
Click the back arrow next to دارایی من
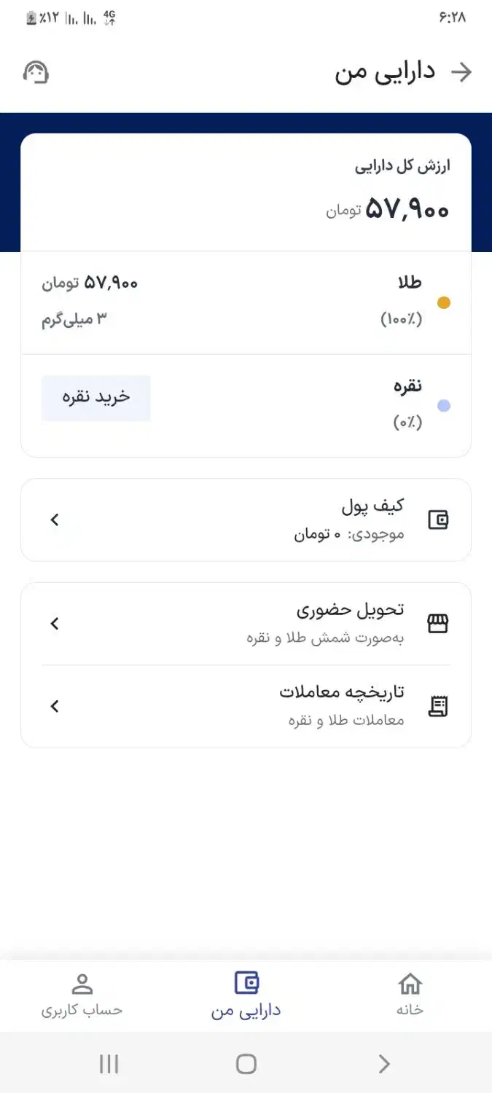pos(462,72)
